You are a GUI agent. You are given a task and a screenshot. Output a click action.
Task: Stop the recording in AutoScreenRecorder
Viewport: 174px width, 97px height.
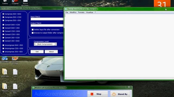click(98, 94)
